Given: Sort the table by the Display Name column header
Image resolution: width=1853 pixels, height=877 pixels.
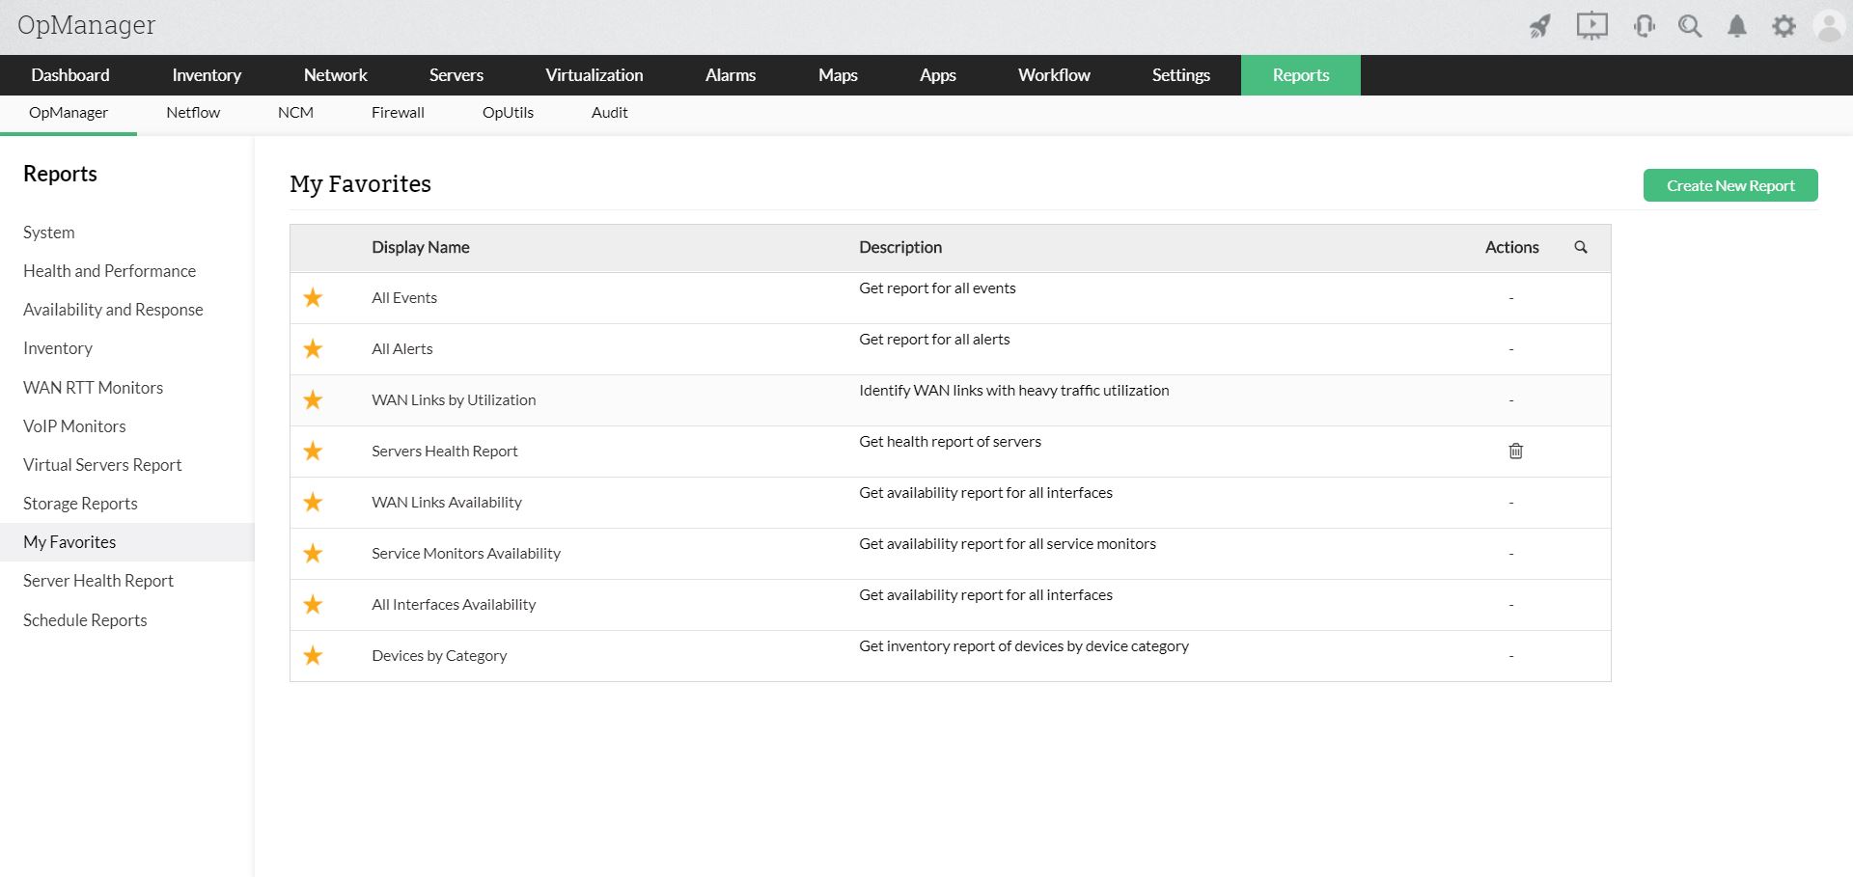Looking at the screenshot, I should pyautogui.click(x=420, y=247).
